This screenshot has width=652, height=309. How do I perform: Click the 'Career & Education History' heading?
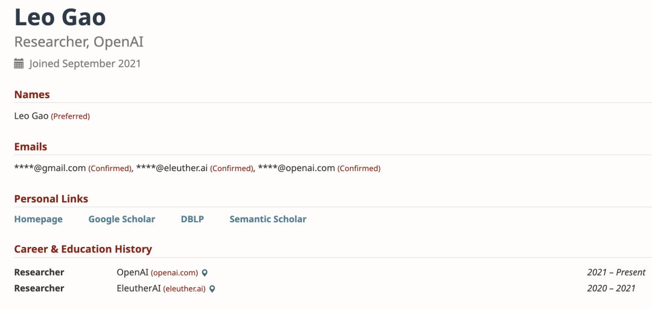pos(83,249)
